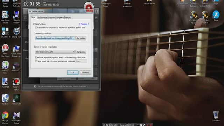Open the dropdown arrow on the bottom recording bar
The image size is (224, 126).
[x=138, y=125]
